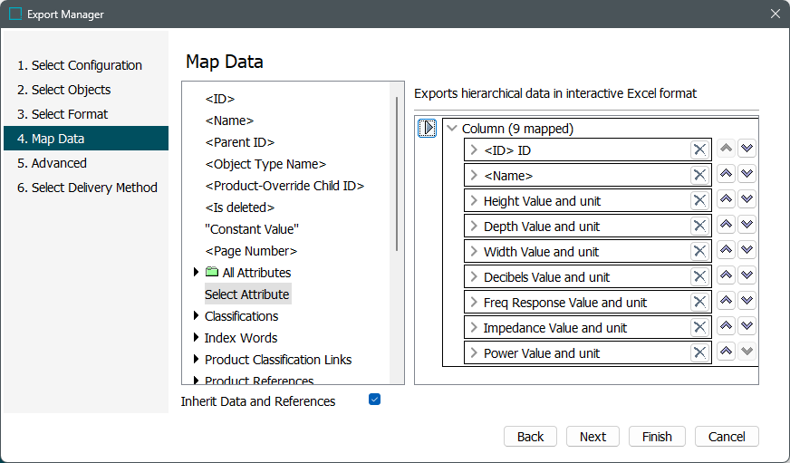
Task: Select the <Parent ID> attribute item
Action: click(x=239, y=142)
